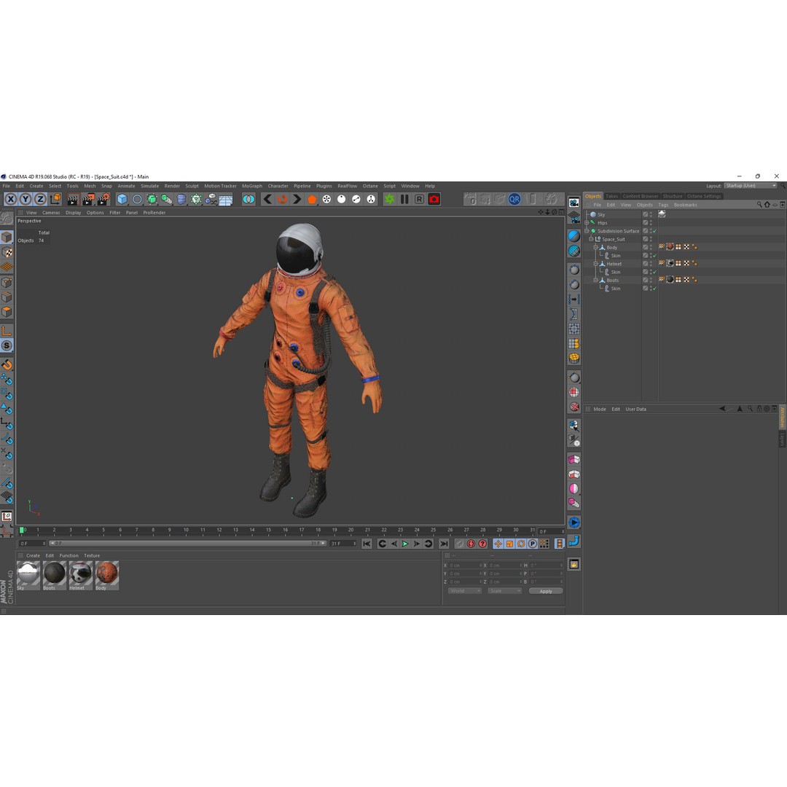This screenshot has width=787, height=787.
Task: Select the Make Editable cube tool
Action: [x=7, y=238]
